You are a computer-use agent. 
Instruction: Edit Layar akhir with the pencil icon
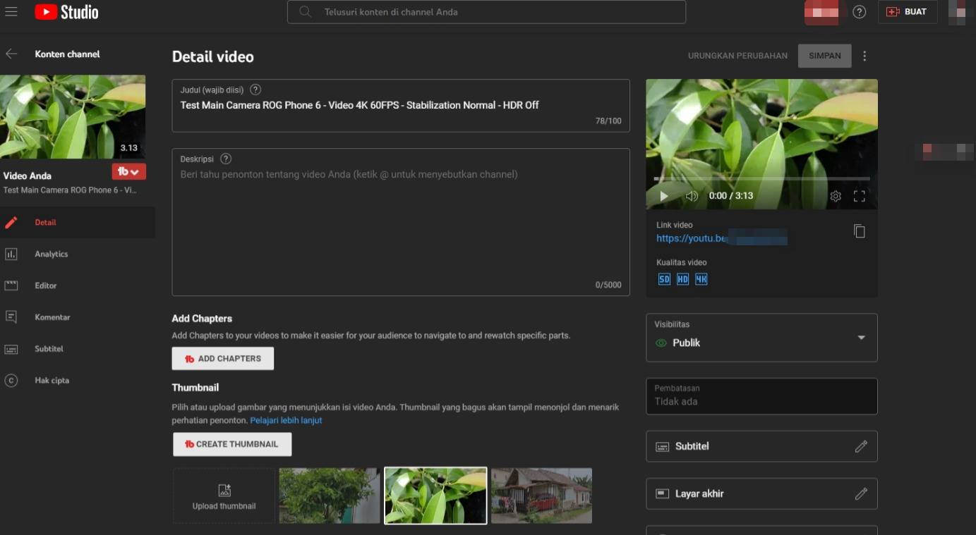(861, 494)
